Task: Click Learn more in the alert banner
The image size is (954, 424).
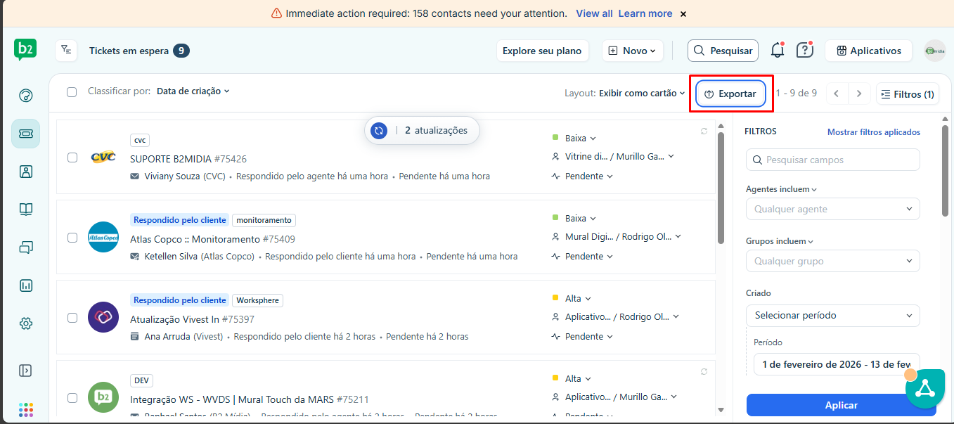Action: (645, 13)
